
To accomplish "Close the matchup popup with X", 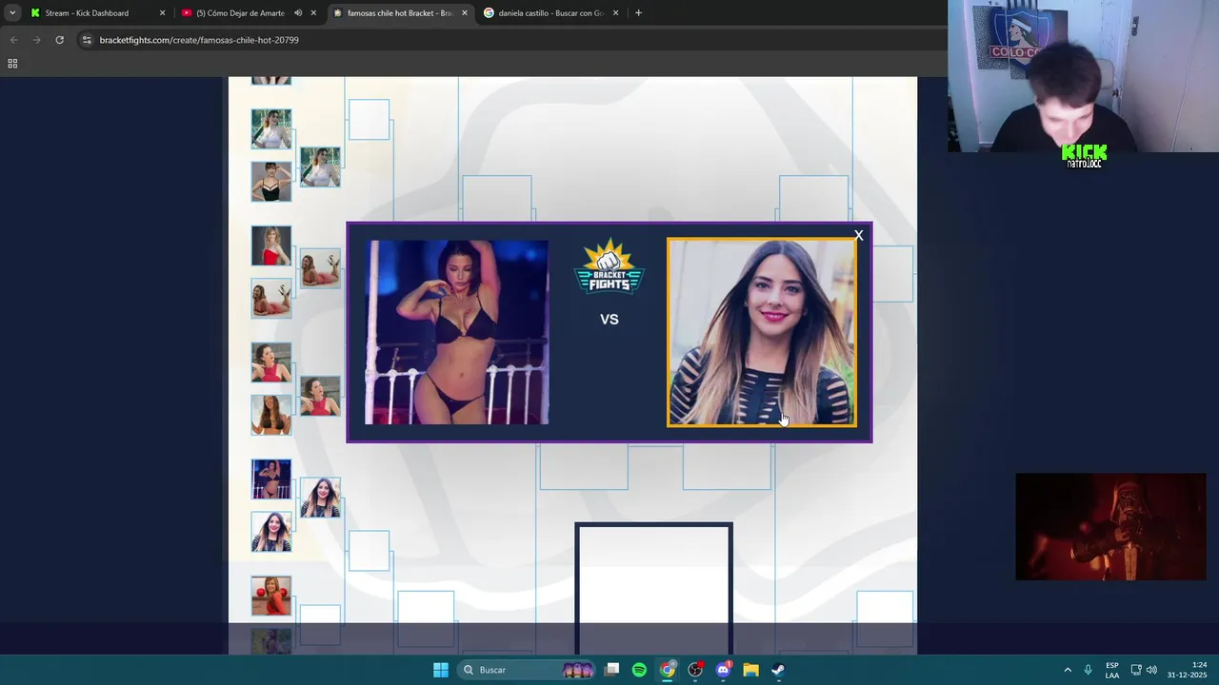I will click(x=858, y=235).
